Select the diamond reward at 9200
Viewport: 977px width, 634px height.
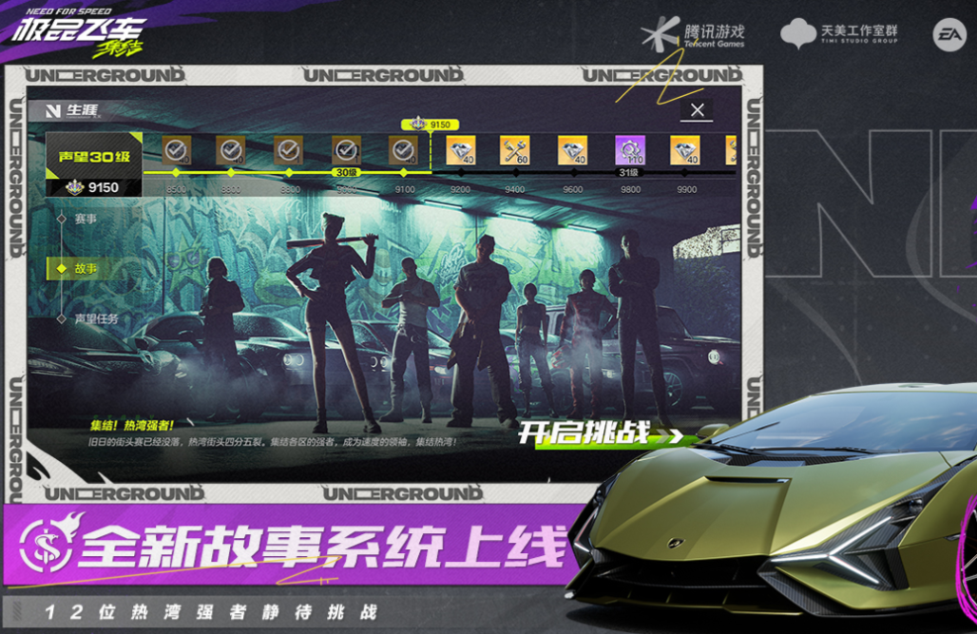[x=461, y=150]
